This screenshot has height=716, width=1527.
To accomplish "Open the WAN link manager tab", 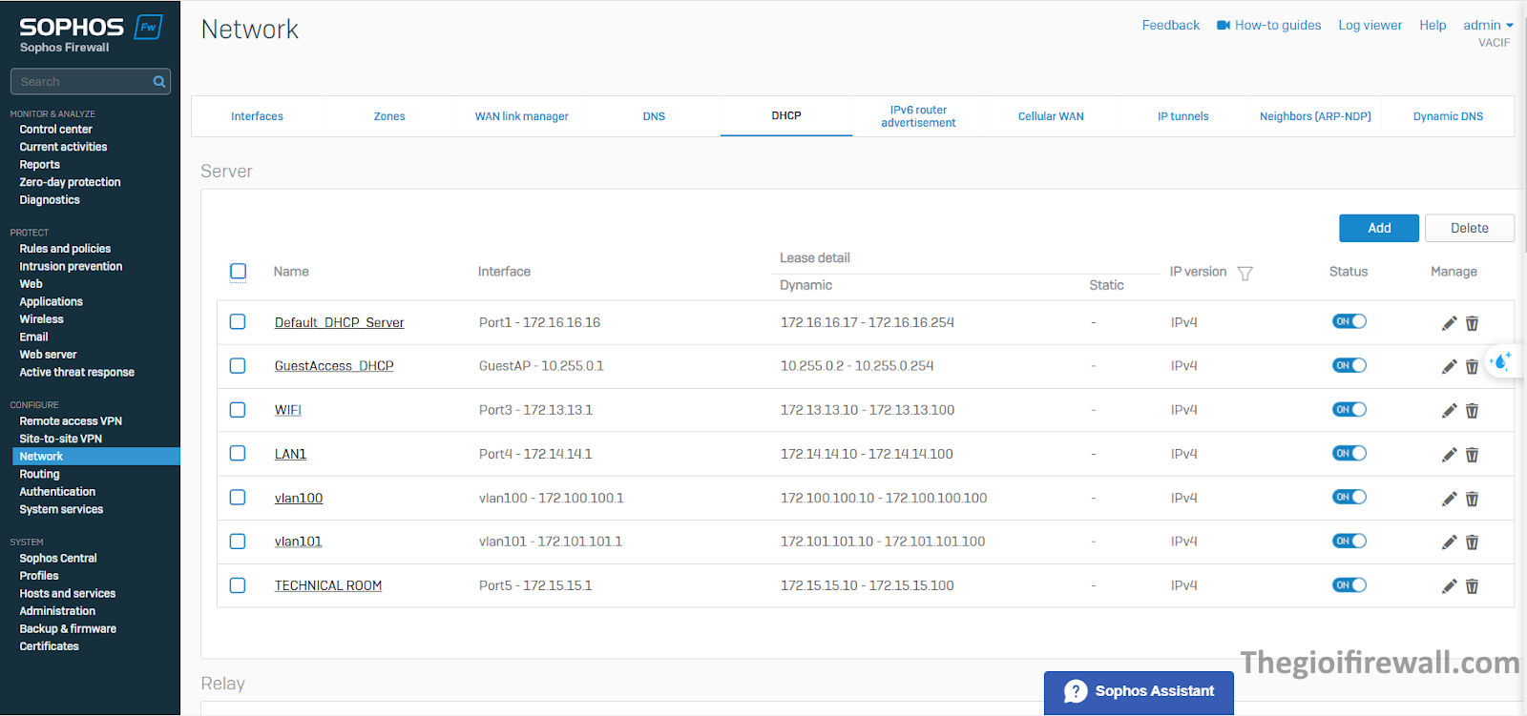I will click(521, 116).
